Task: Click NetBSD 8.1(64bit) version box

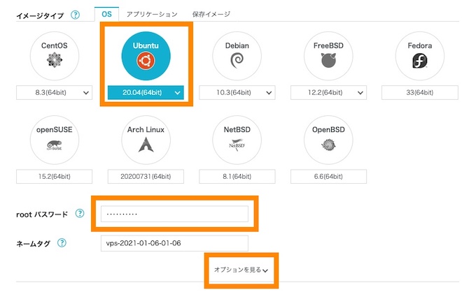Action: pos(237,177)
